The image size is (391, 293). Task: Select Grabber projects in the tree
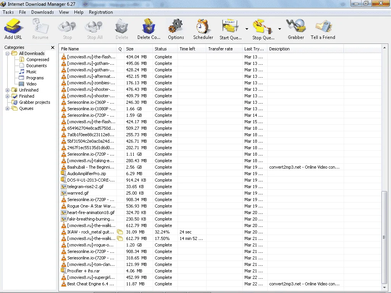[x=34, y=102]
